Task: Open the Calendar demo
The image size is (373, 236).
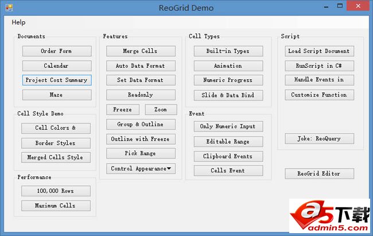Action: click(x=57, y=65)
